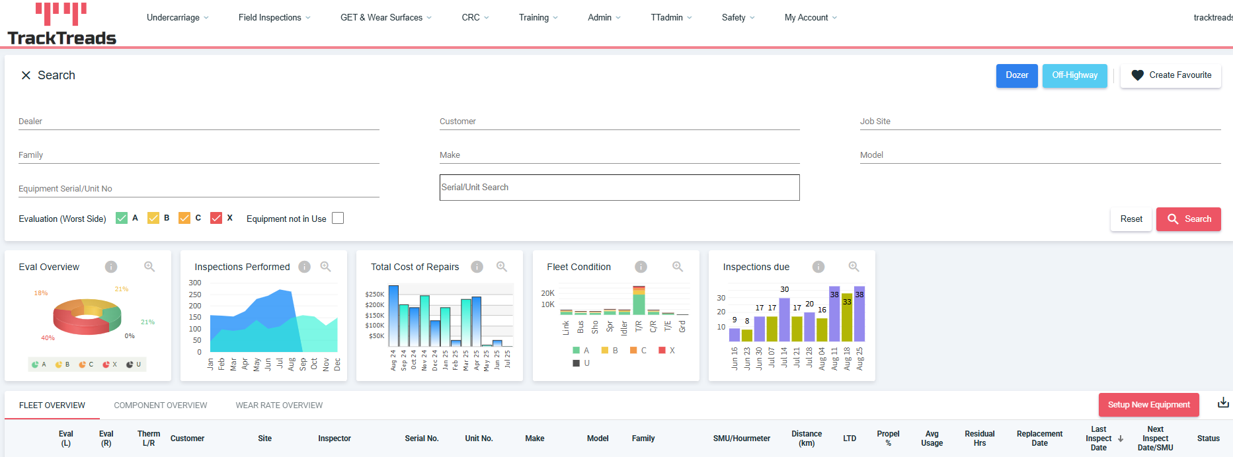Show info for Total Cost of Repairs
The height and width of the screenshot is (457, 1233).
[477, 267]
